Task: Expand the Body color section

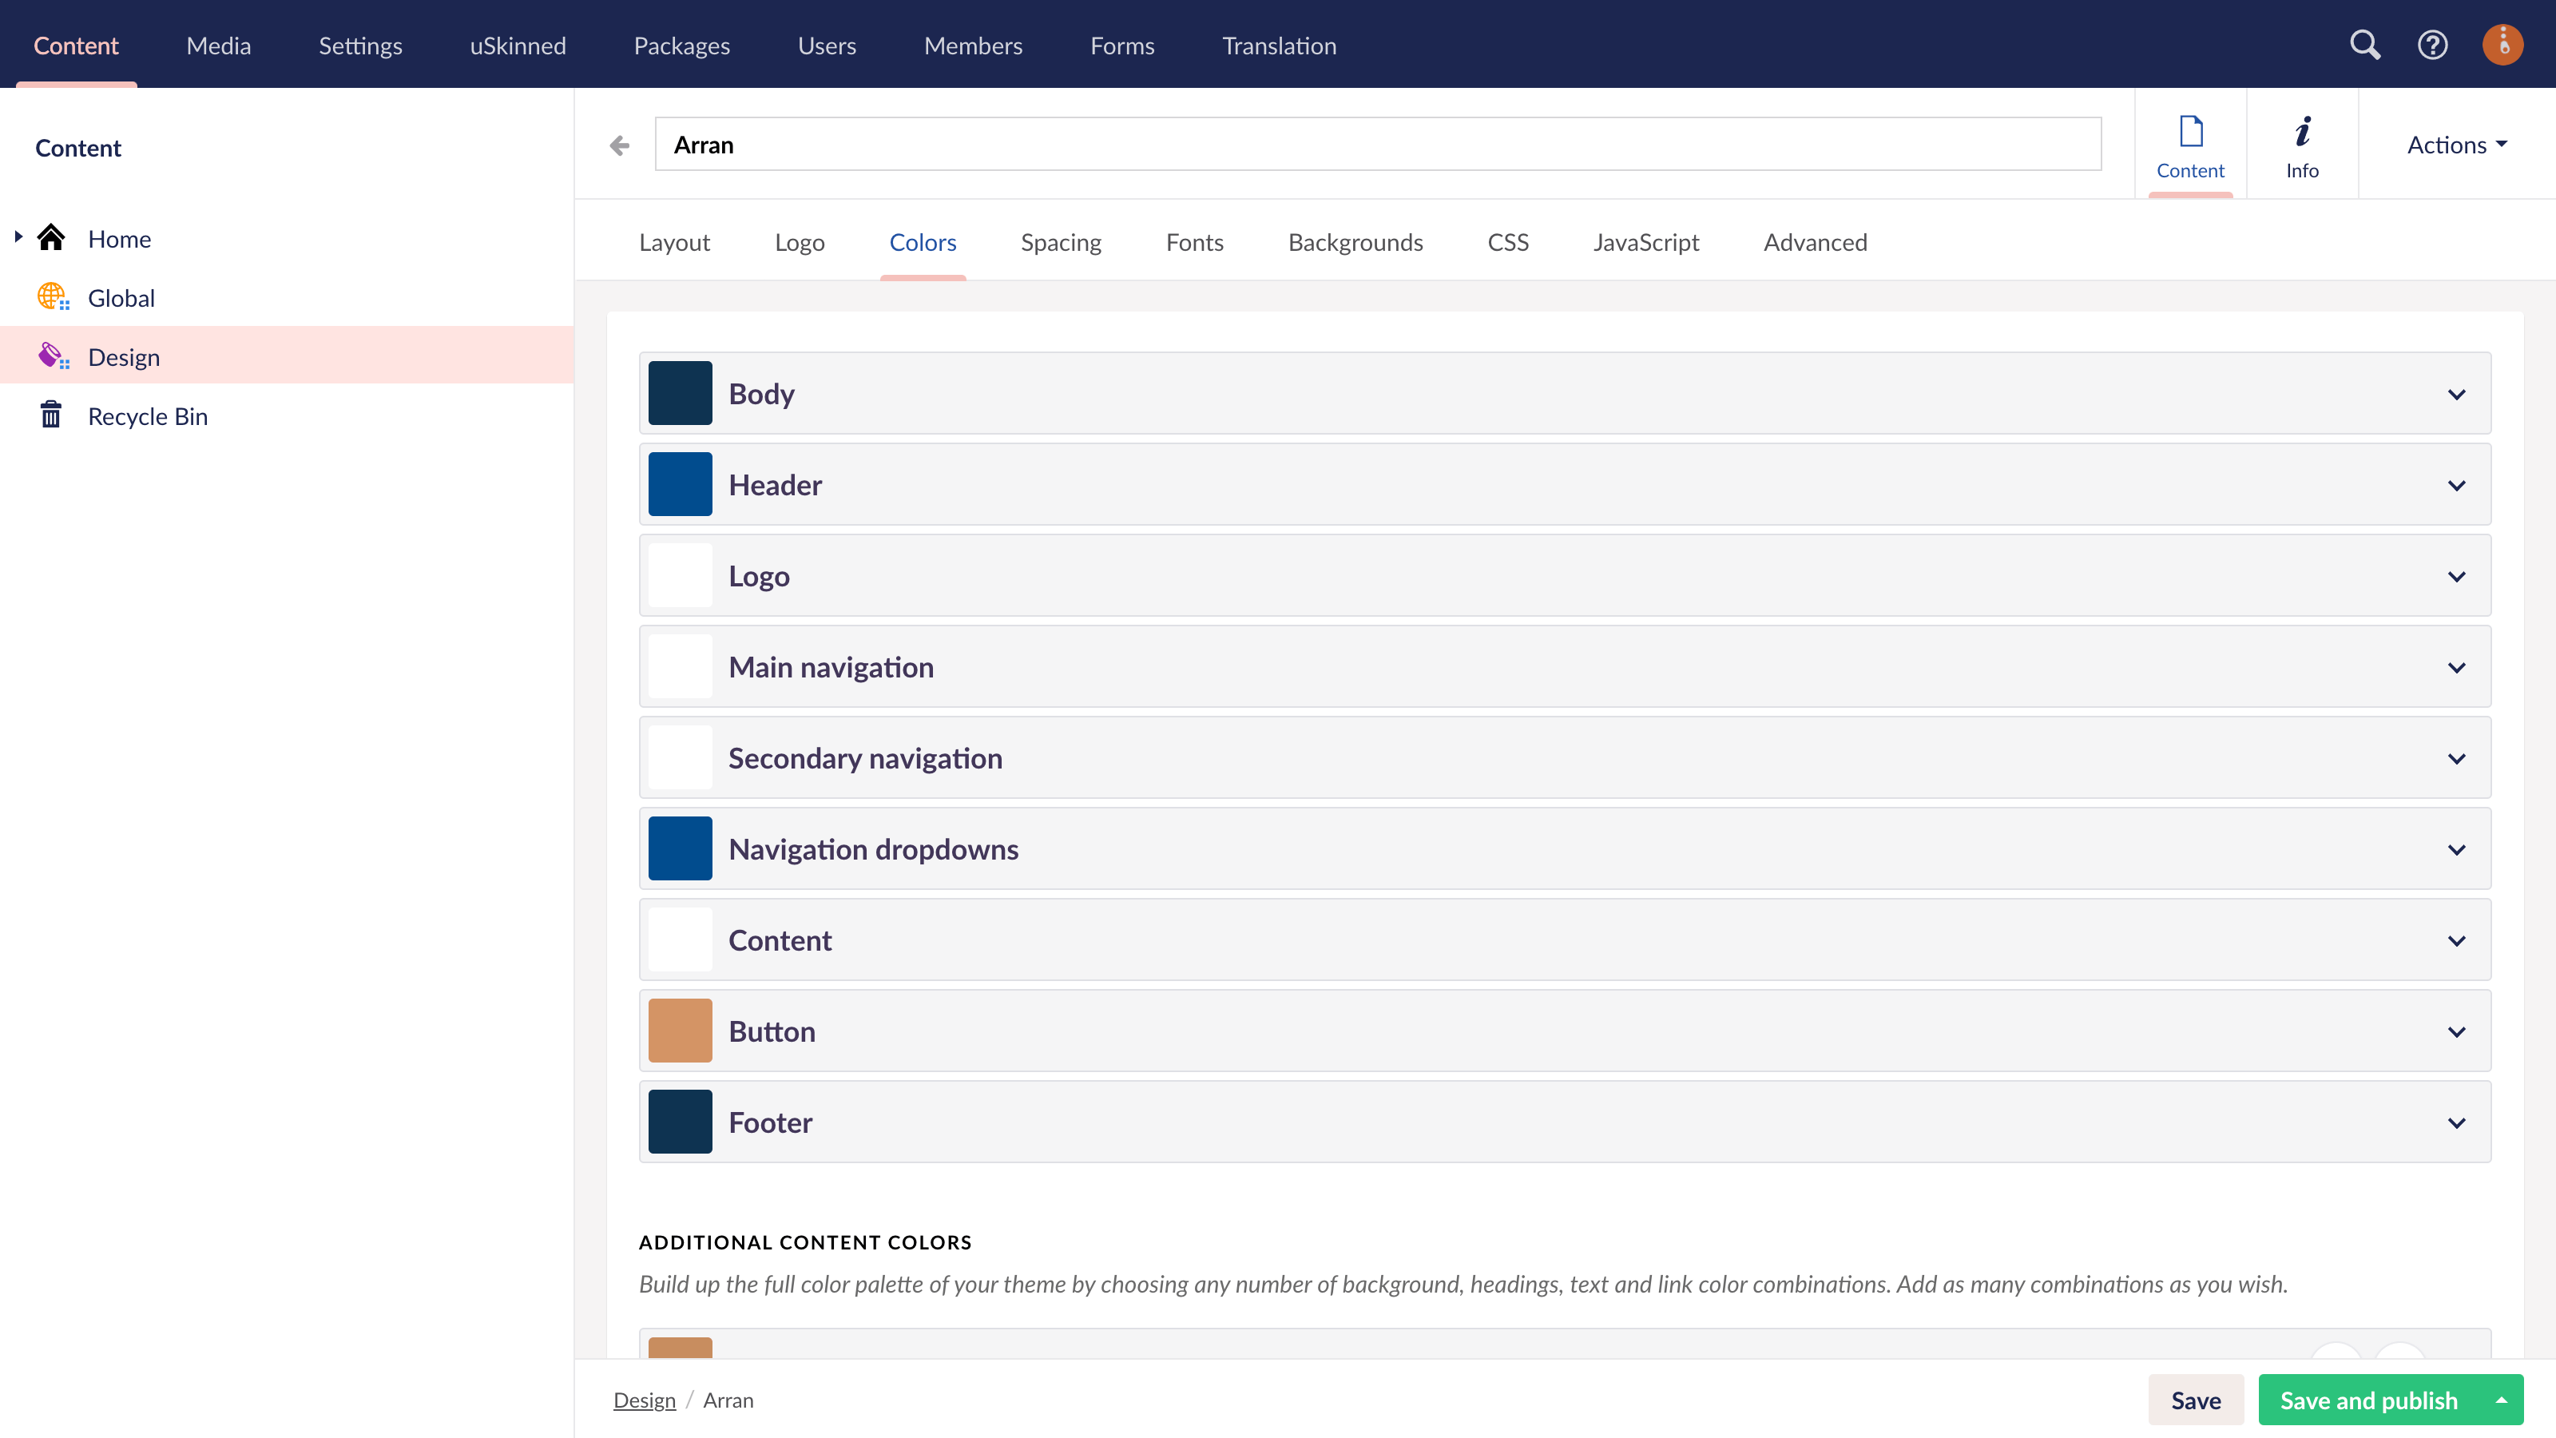Action: pyautogui.click(x=2456, y=394)
